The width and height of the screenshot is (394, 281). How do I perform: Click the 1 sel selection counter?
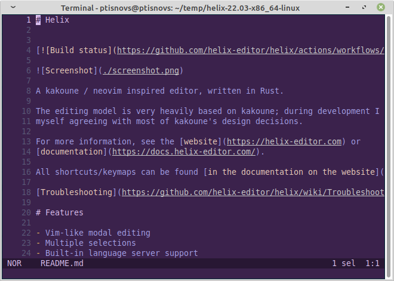[344, 264]
